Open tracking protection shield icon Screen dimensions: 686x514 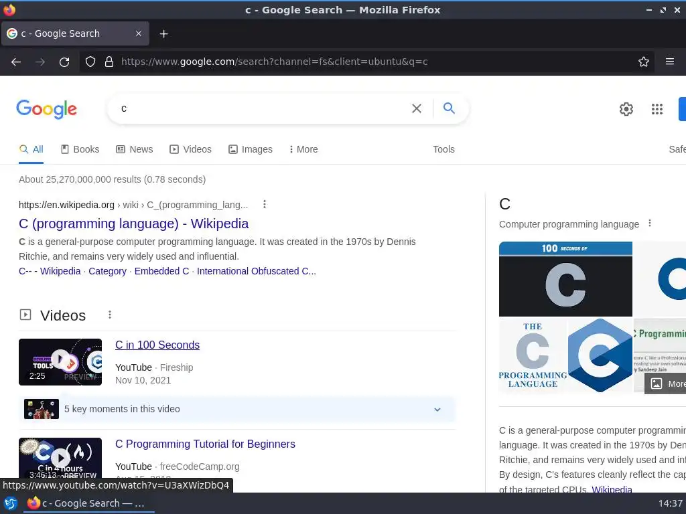[x=90, y=62]
